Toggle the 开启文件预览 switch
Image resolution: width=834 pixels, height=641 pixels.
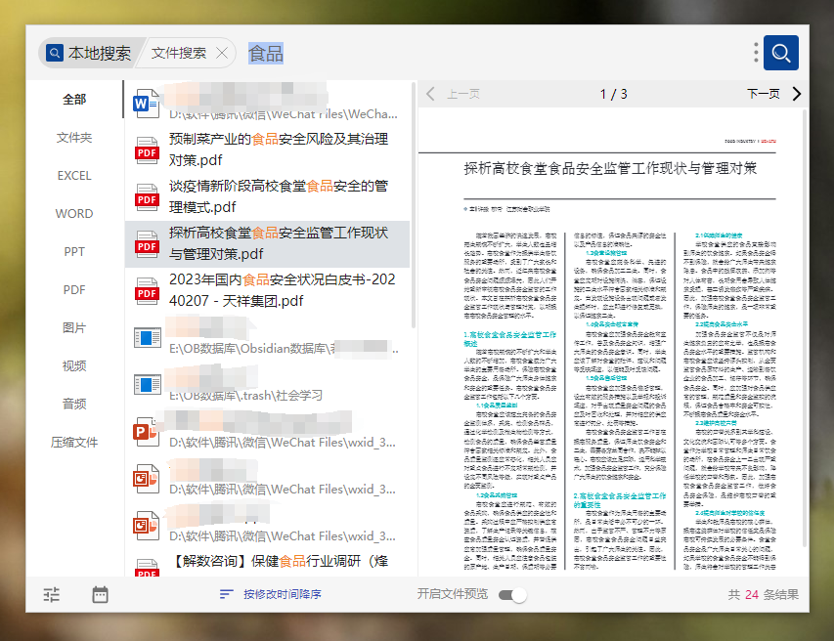512,595
